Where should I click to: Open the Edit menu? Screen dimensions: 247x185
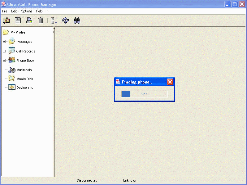tap(14, 11)
